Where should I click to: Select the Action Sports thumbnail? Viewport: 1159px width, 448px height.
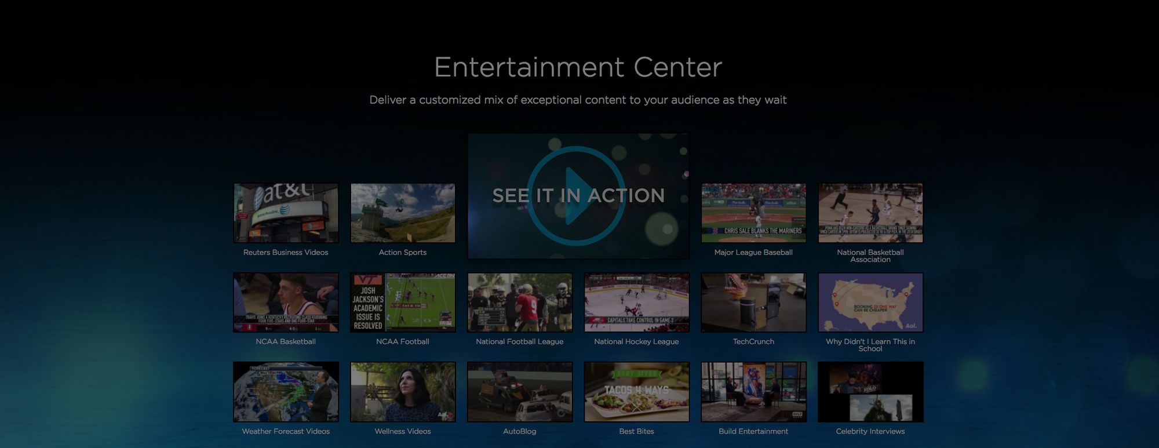403,213
